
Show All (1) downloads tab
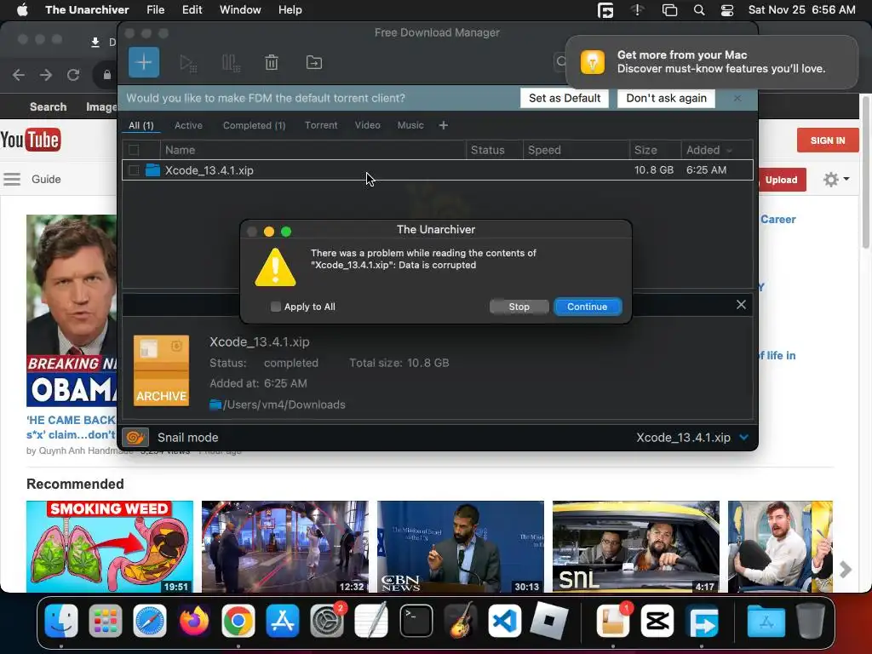[x=141, y=126]
